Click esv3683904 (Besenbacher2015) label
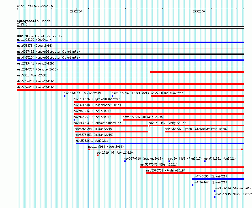The image size is (252, 208). (97, 105)
